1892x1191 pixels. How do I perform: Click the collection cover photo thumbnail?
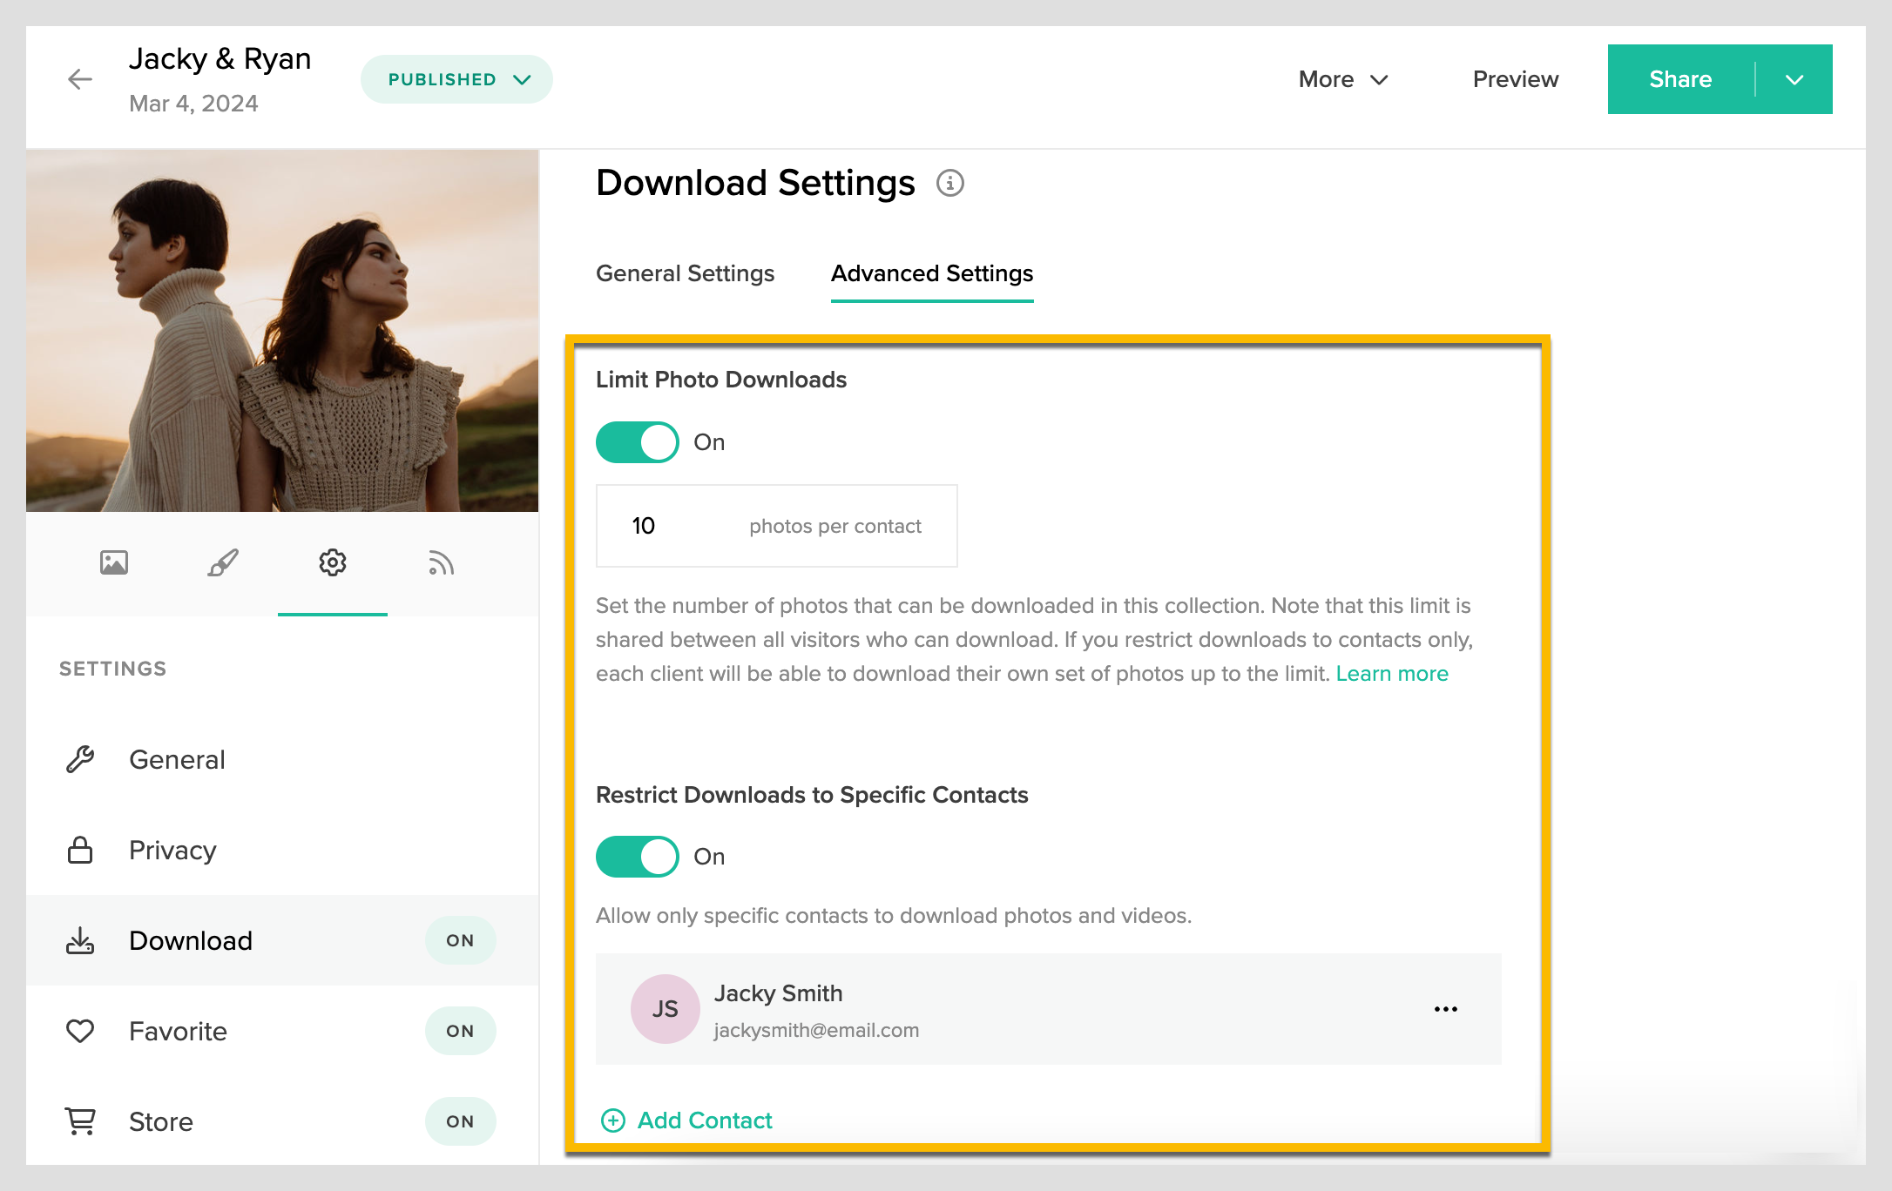pyautogui.click(x=282, y=331)
